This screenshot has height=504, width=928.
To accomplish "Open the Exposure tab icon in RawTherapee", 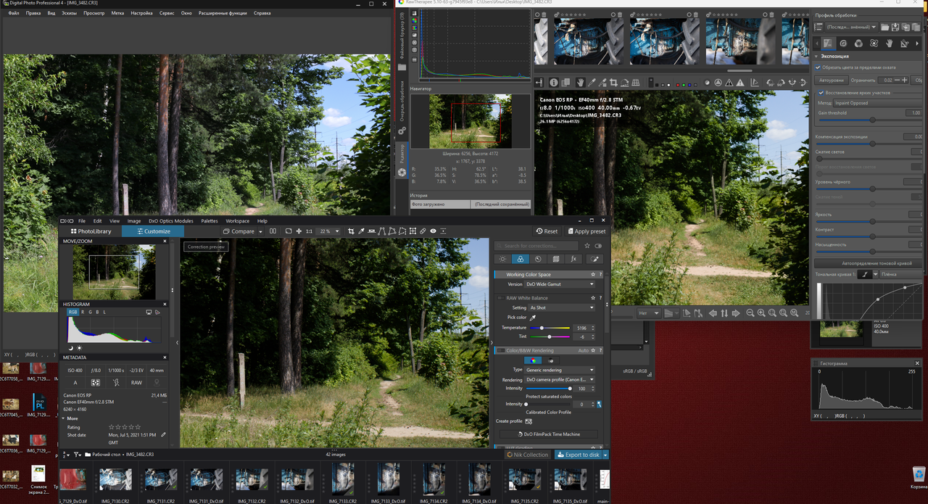I will [829, 44].
